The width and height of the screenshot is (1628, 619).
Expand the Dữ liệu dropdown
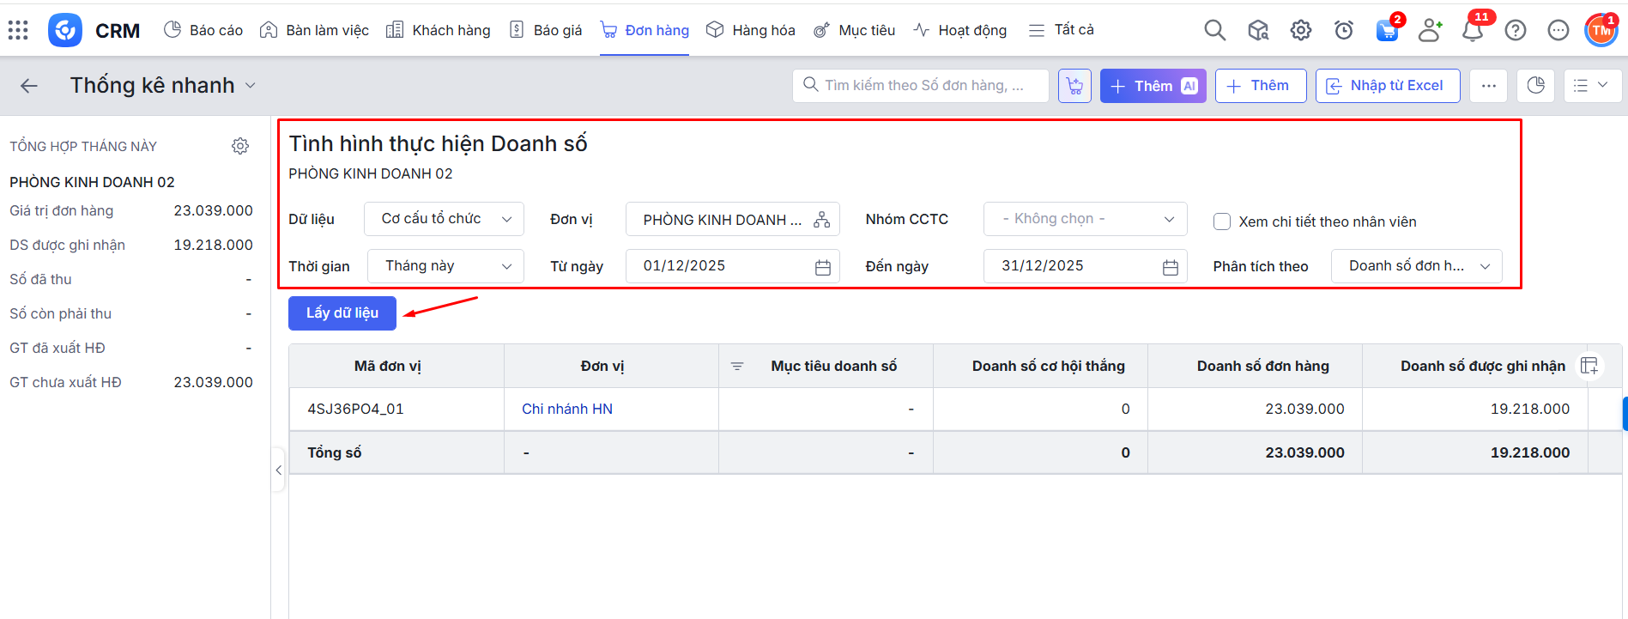point(445,219)
